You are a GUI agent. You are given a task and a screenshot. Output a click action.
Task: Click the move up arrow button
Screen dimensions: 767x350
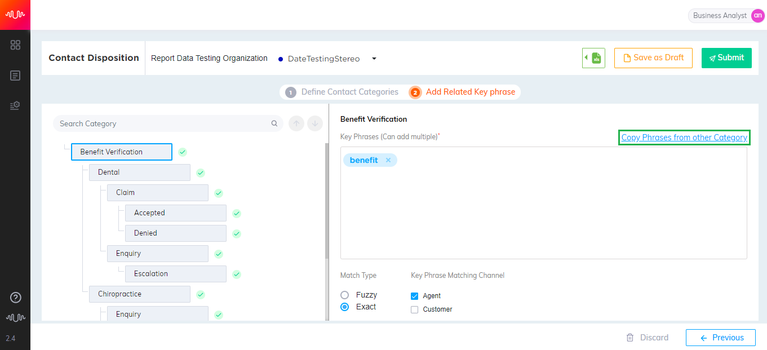point(296,123)
